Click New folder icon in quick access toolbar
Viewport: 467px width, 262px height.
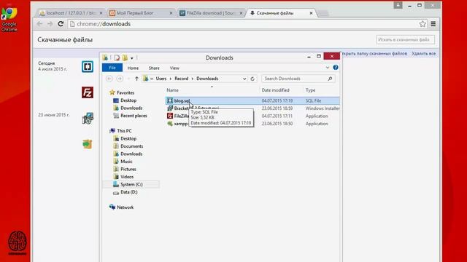pyautogui.click(x=125, y=57)
